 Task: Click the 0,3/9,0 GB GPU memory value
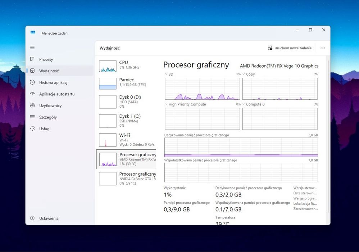click(x=177, y=210)
